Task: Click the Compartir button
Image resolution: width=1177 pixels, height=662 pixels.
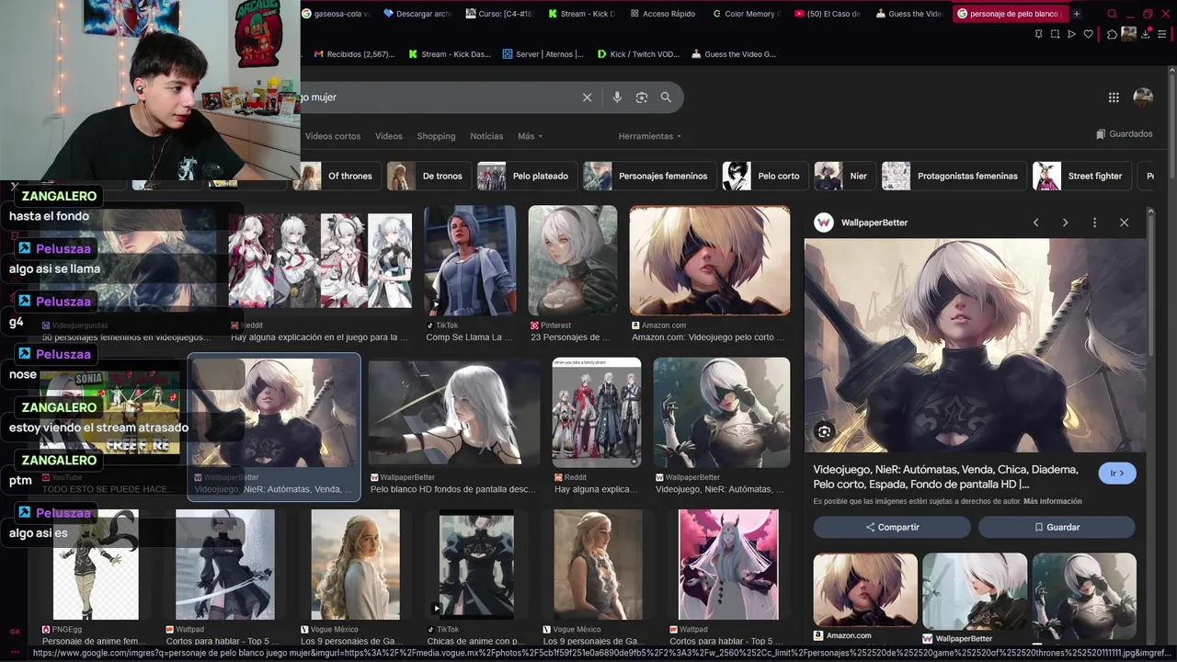Action: pyautogui.click(x=892, y=527)
